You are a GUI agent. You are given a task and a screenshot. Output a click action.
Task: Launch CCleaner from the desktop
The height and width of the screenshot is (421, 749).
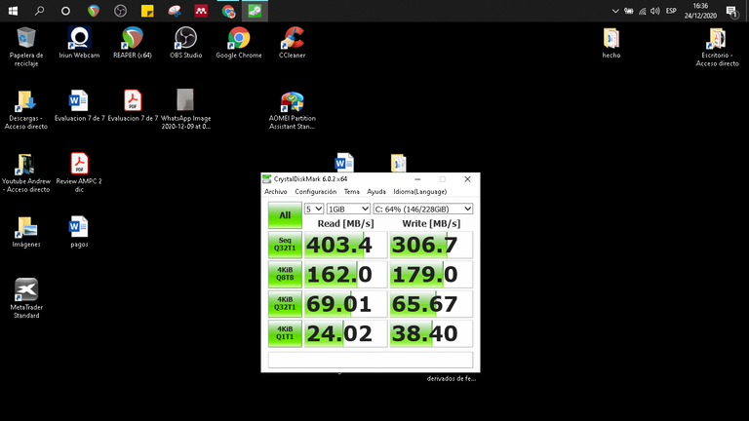[x=293, y=43]
